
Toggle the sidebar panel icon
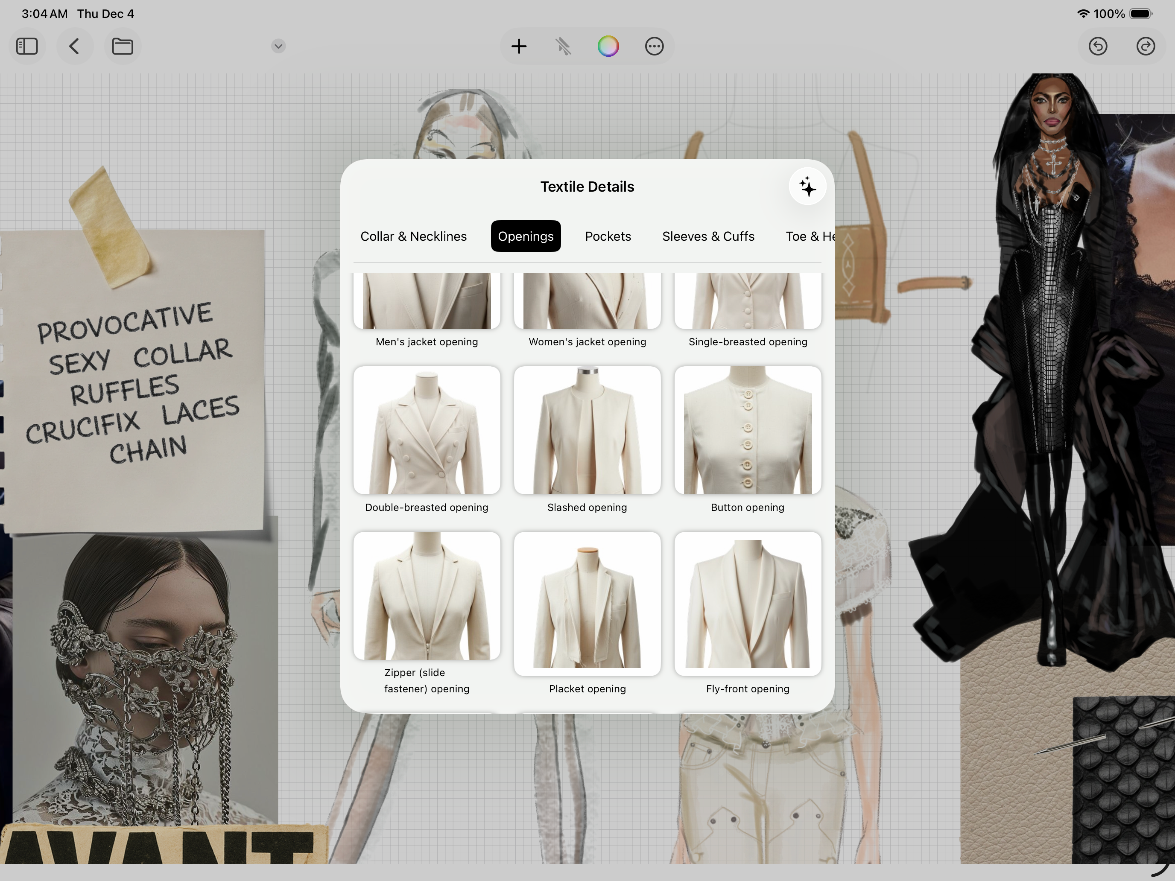pyautogui.click(x=27, y=46)
